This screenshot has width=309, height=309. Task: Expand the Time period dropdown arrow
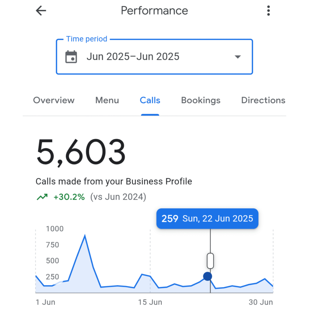point(238,57)
